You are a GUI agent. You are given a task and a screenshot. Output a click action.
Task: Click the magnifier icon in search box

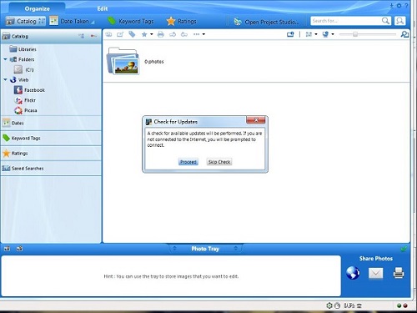(x=385, y=21)
